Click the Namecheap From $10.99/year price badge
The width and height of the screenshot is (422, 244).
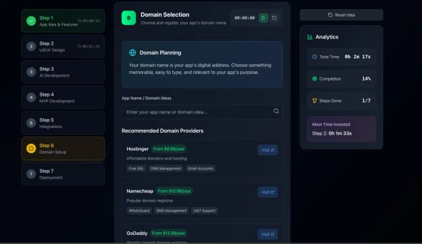click(x=174, y=191)
